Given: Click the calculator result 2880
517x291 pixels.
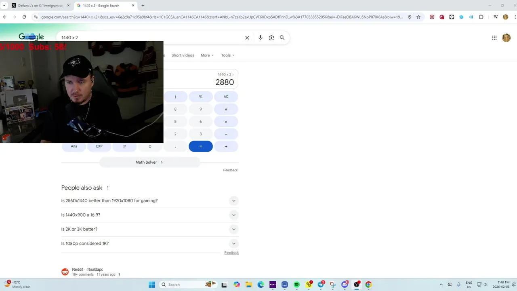Looking at the screenshot, I should (225, 82).
